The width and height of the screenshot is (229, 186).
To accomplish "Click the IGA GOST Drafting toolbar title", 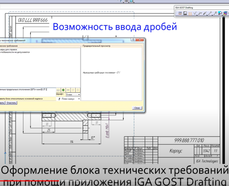I will [184, 8].
